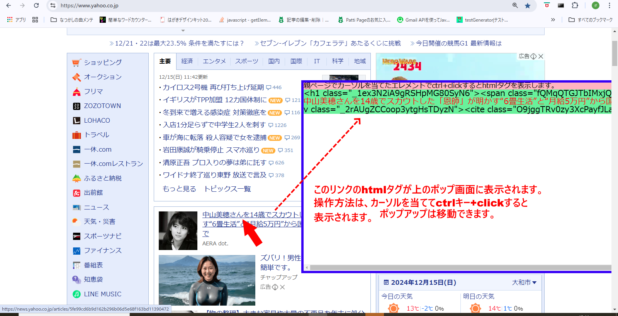Viewport: 618px width, 316px height.
Task: Close the top-right ad with X
Action: [541, 56]
